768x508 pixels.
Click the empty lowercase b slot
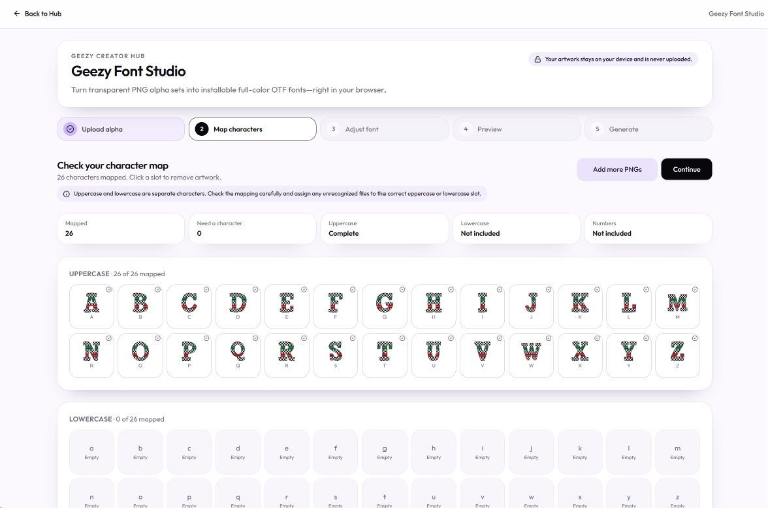tap(140, 452)
